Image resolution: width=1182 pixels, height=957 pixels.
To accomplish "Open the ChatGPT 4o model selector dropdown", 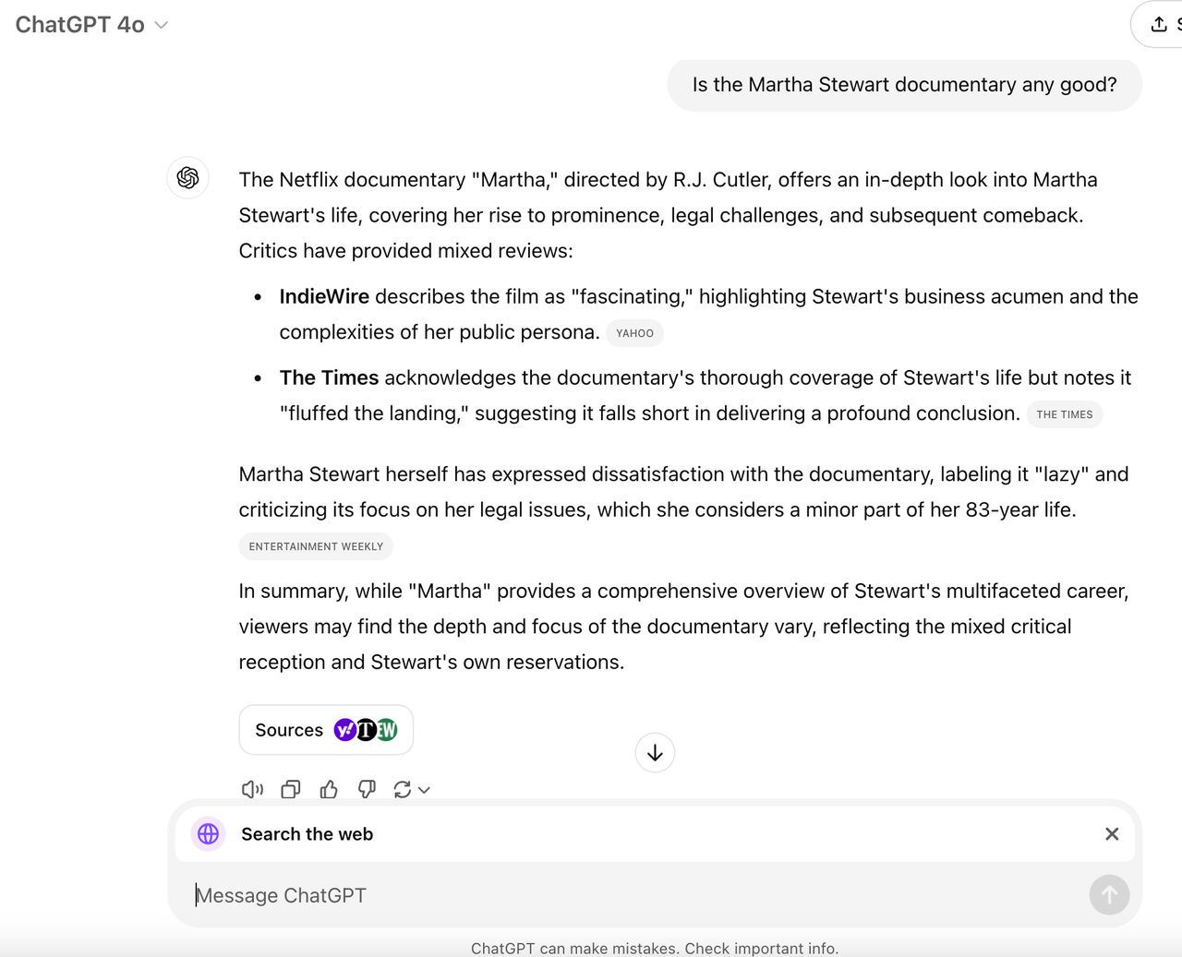I will (91, 25).
